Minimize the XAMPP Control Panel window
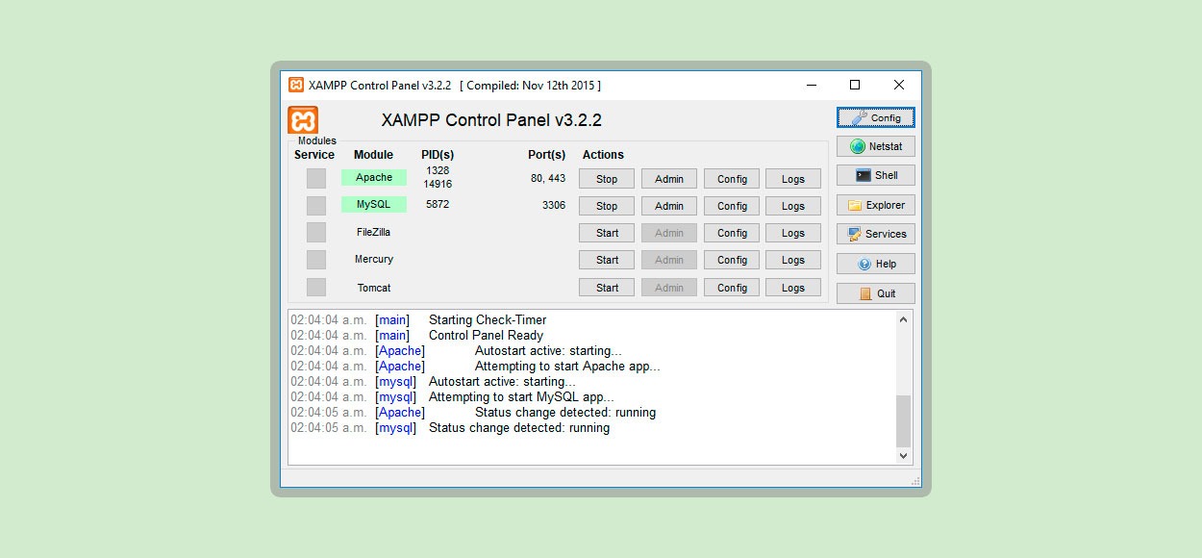Viewport: 1202px width, 558px height. point(812,85)
